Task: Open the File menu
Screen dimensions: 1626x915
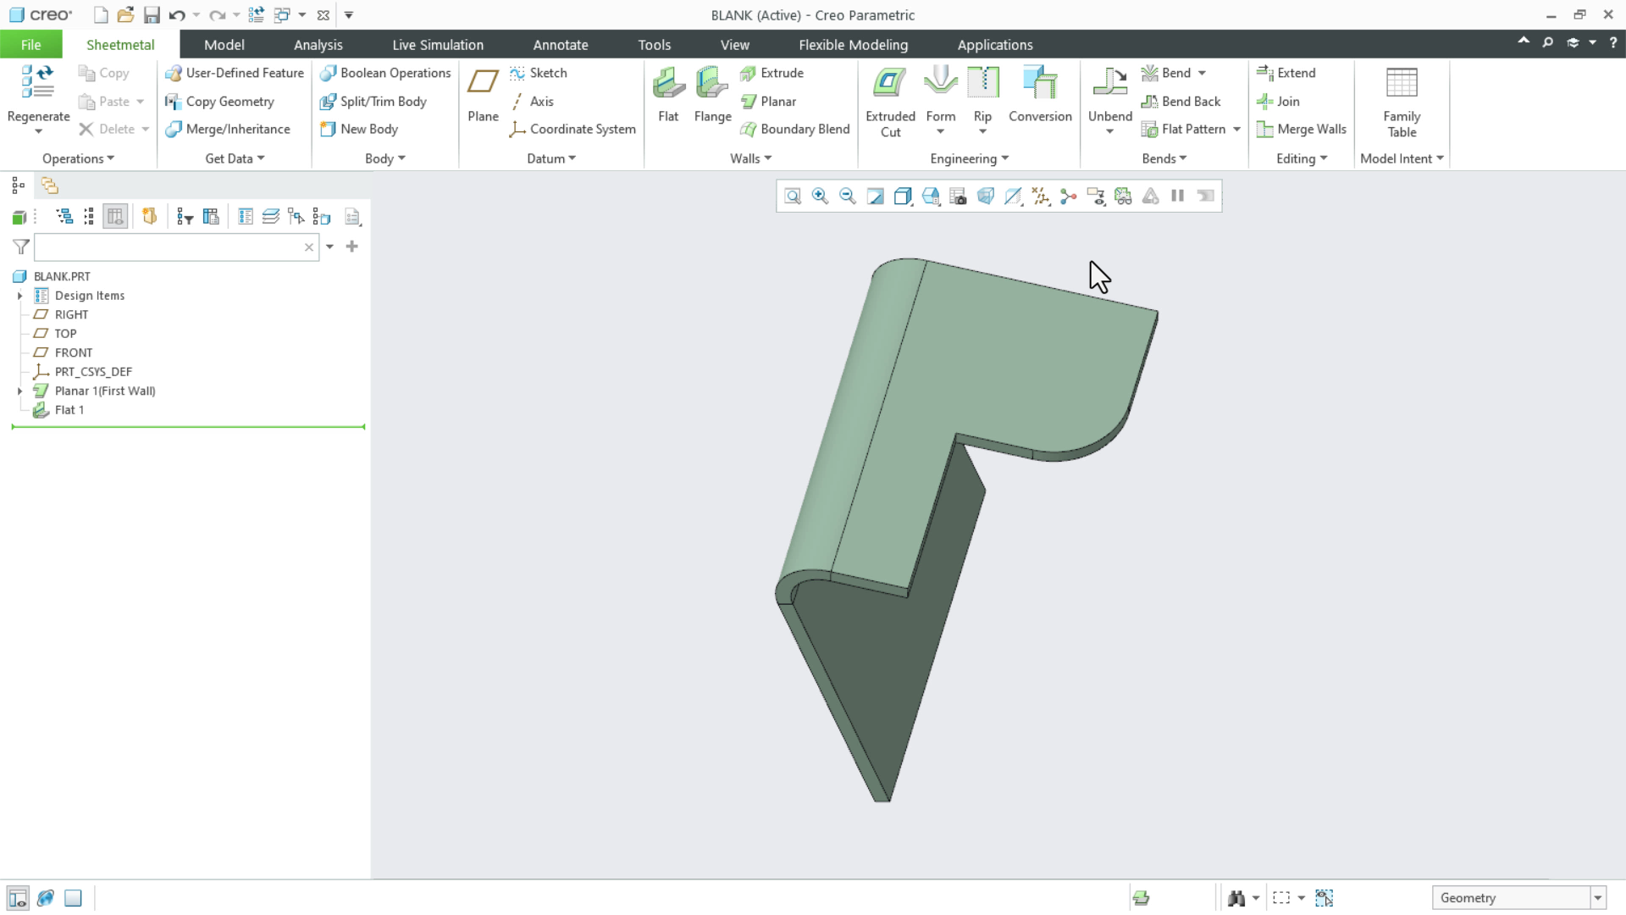Action: pos(30,45)
